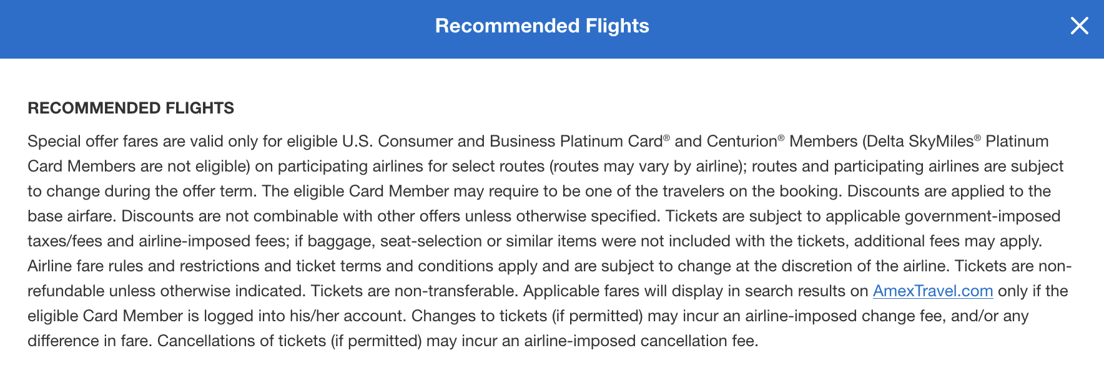Open the AmexTravel.com link
The height and width of the screenshot is (368, 1104).
(933, 291)
